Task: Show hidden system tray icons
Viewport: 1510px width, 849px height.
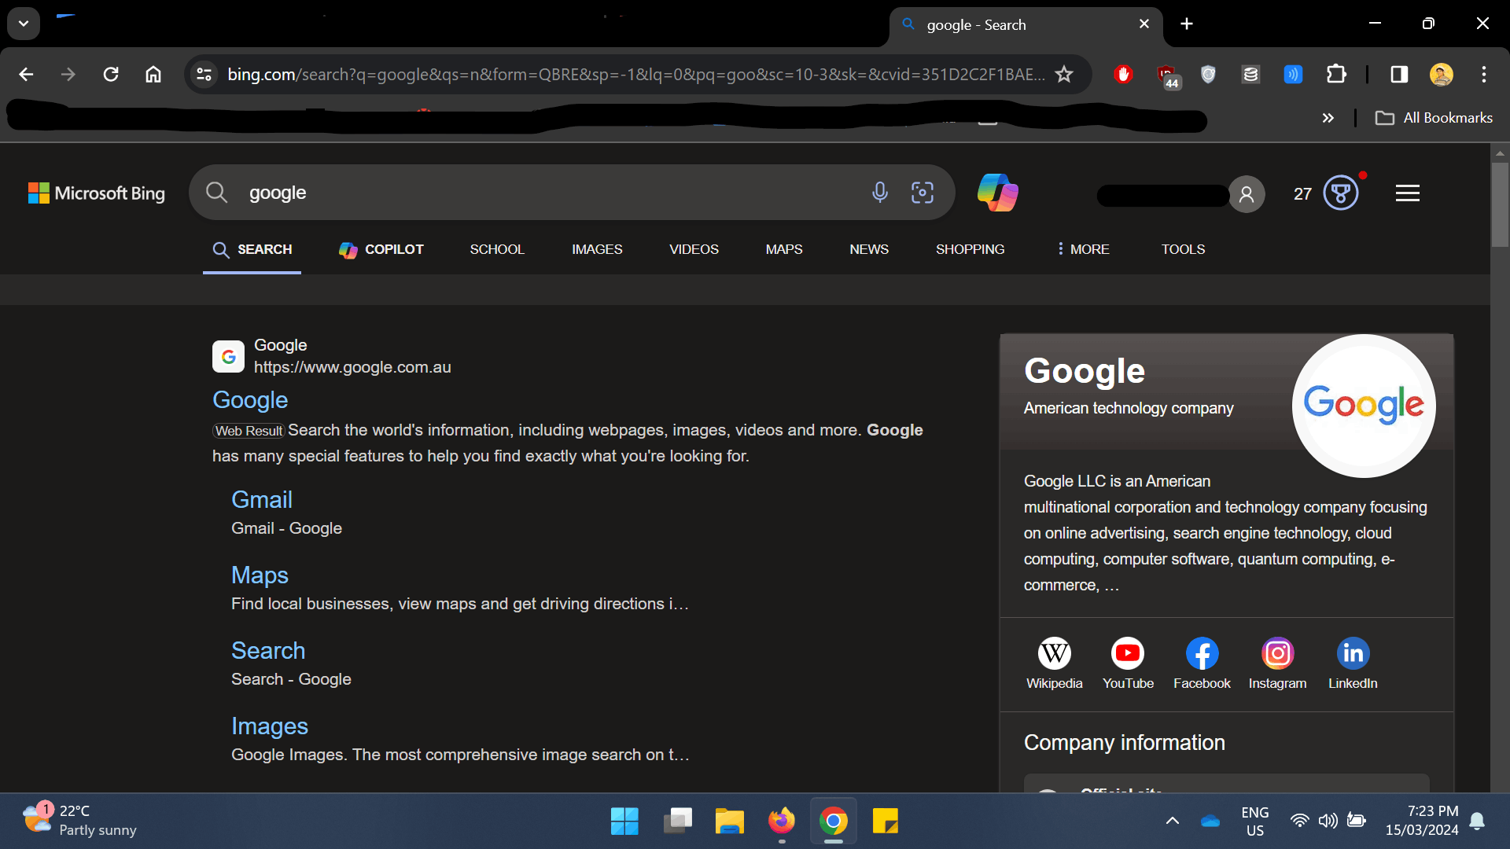Action: pyautogui.click(x=1172, y=821)
